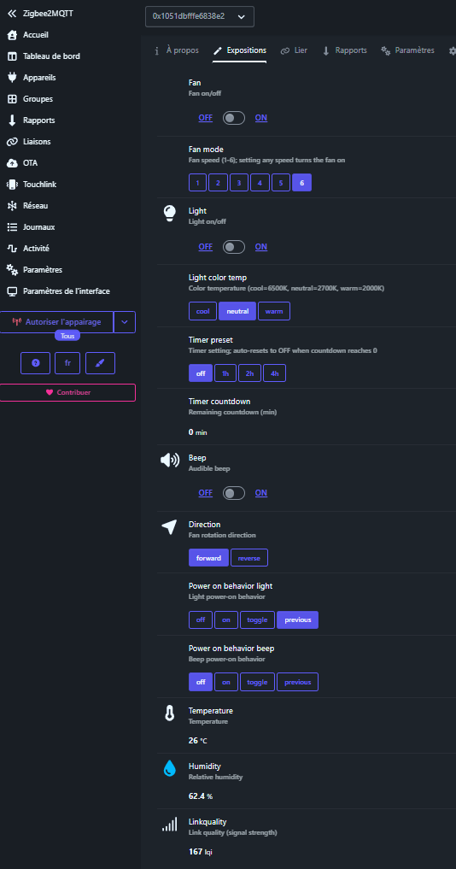Open the help question-mark icon button

[36, 363]
